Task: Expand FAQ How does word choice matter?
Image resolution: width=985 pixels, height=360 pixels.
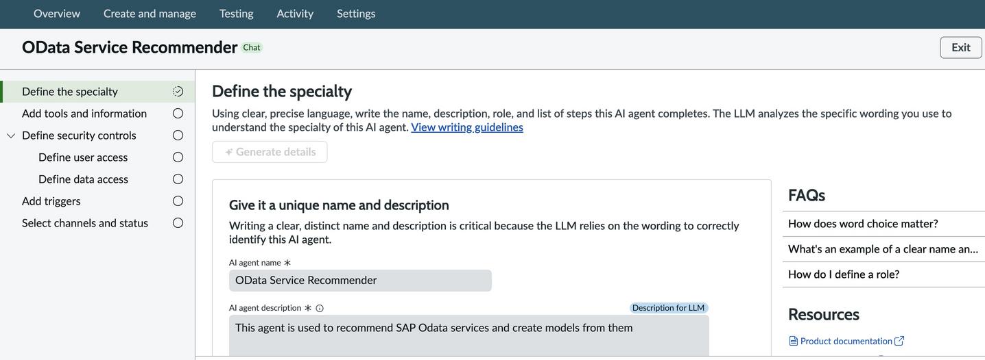Action: (883, 224)
